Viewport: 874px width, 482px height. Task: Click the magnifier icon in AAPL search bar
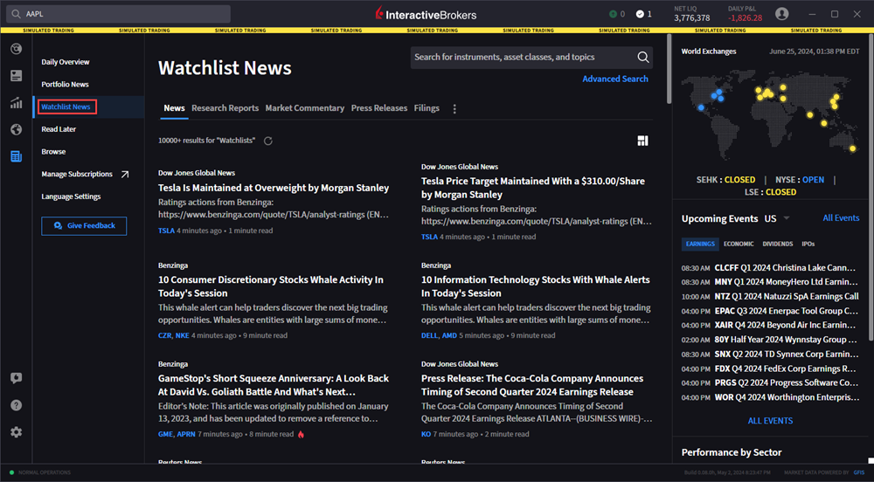pos(16,14)
